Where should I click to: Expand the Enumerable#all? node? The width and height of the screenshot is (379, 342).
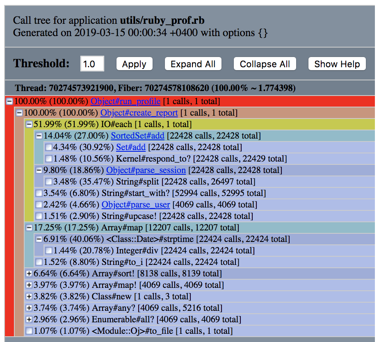[x=29, y=320]
